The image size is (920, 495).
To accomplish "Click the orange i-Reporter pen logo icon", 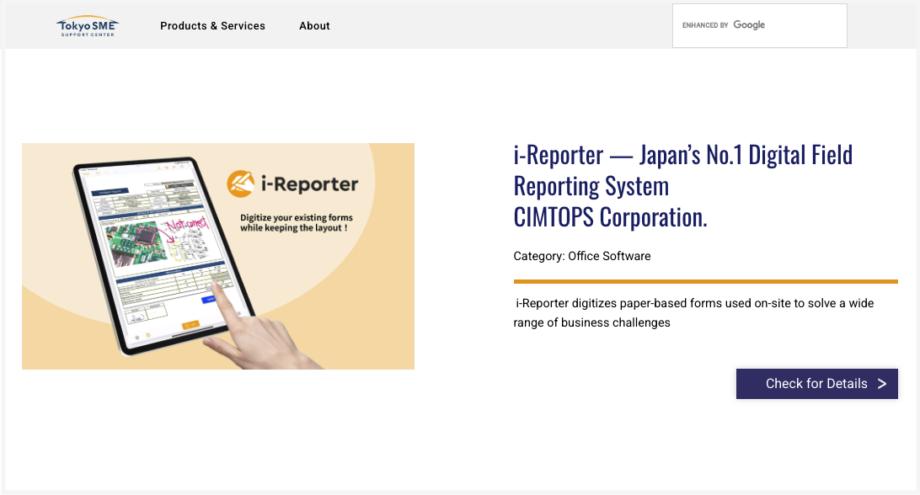I will coord(242,184).
